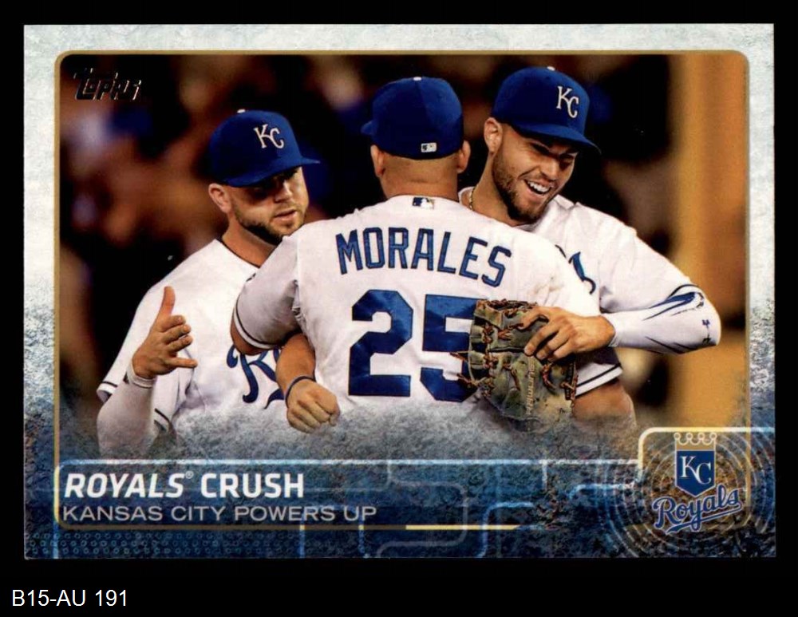Screen dimensions: 798x617
Task: Select the Royals script under the KC shield
Action: (697, 508)
